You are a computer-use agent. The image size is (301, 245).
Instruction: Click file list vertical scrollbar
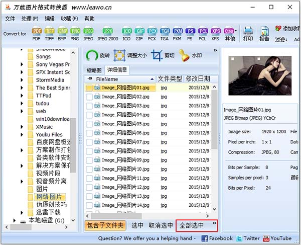tap(214, 120)
